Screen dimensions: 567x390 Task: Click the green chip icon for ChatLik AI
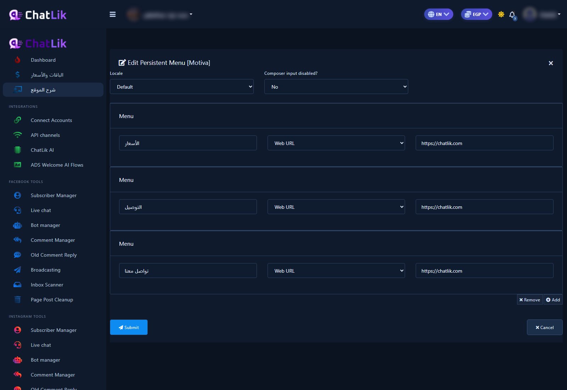pyautogui.click(x=17, y=150)
